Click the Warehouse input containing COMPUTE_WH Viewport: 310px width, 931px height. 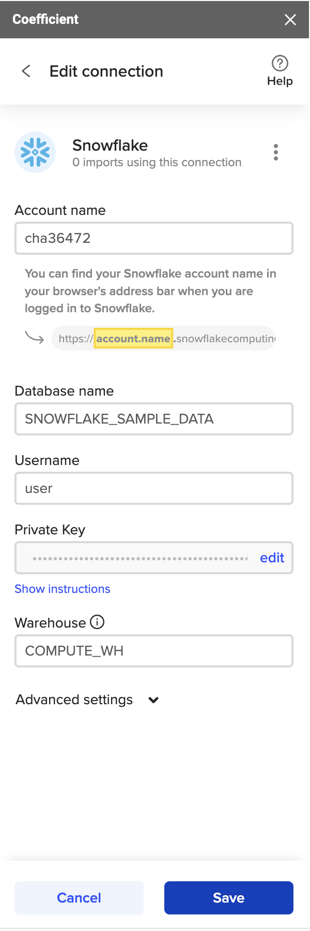[153, 651]
